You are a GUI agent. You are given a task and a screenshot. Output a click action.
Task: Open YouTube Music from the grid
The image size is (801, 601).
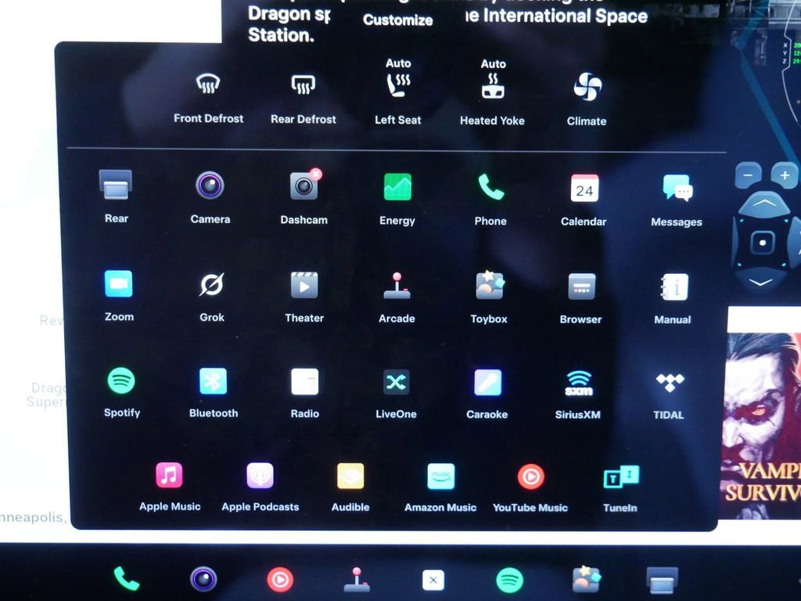click(x=530, y=488)
